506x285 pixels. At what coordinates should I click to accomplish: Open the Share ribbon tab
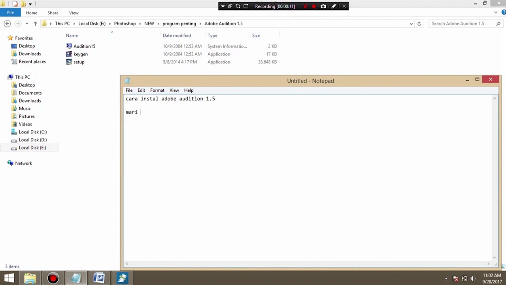[53, 13]
